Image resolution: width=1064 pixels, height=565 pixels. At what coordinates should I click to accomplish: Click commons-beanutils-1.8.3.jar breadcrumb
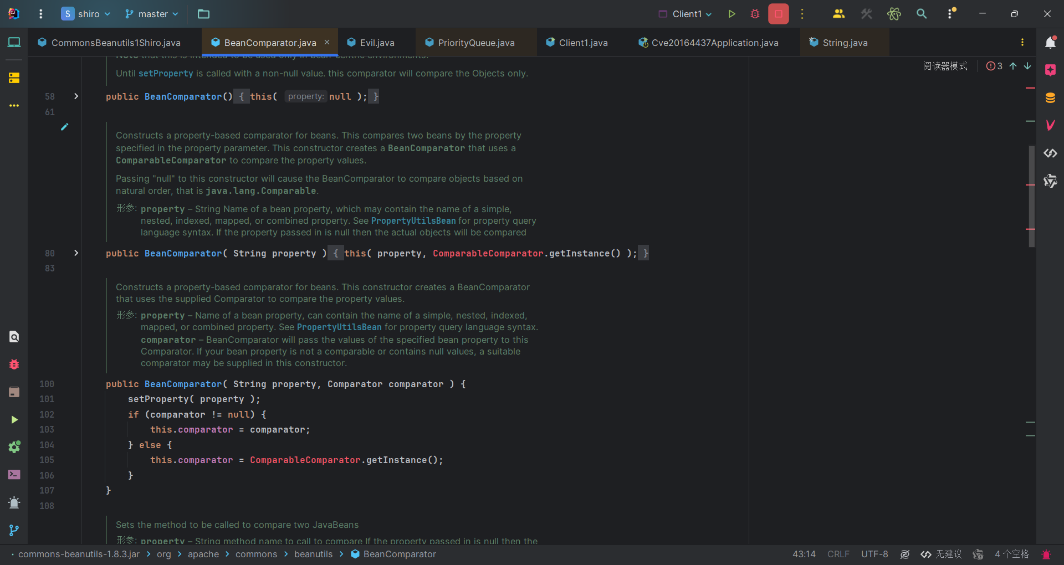pos(79,554)
